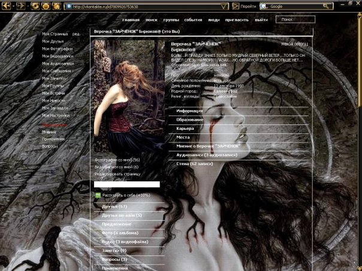The height and width of the screenshot is (271, 362).
Task: Open Фотографии со мной (56) link
Action: click(117, 160)
